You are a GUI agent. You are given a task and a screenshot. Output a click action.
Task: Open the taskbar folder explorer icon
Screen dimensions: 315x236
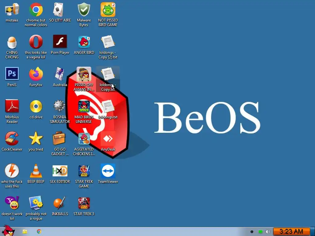25,232
